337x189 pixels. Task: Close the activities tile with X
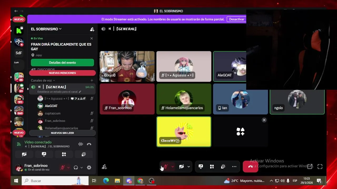[264, 120]
